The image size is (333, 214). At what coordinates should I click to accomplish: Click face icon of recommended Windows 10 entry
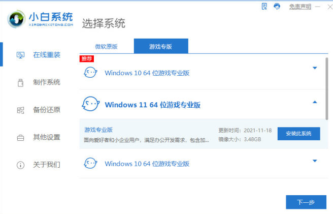tap(90, 73)
